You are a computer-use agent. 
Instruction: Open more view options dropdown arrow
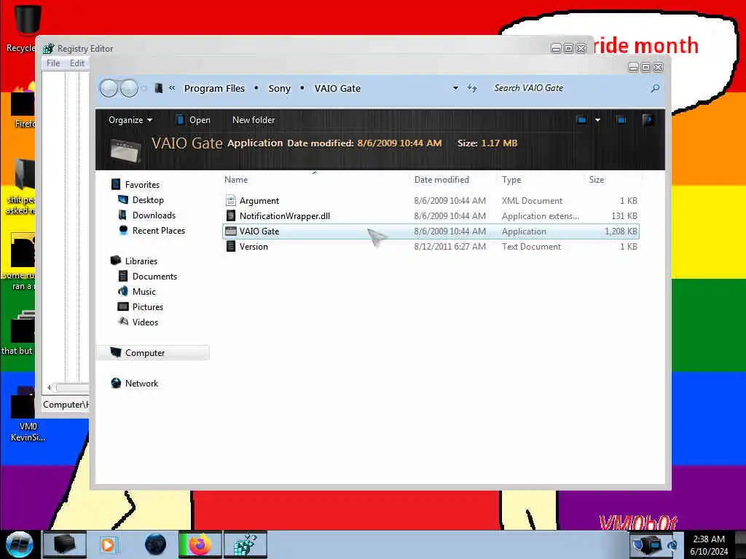[x=597, y=120]
